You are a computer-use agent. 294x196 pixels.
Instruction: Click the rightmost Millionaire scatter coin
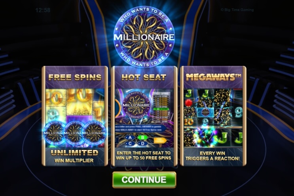[x=94, y=133]
